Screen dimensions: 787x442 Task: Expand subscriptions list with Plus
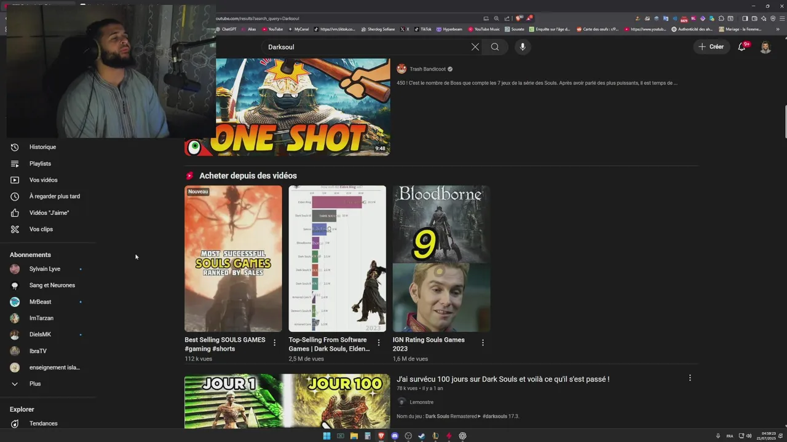click(x=35, y=384)
